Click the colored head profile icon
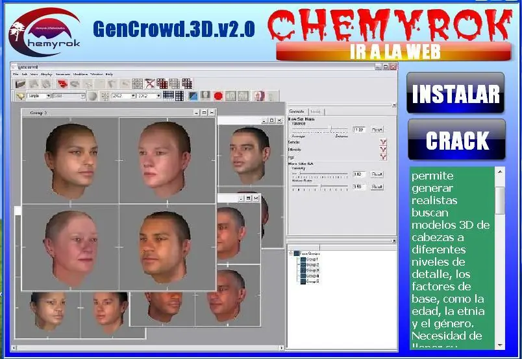 coord(259,96)
